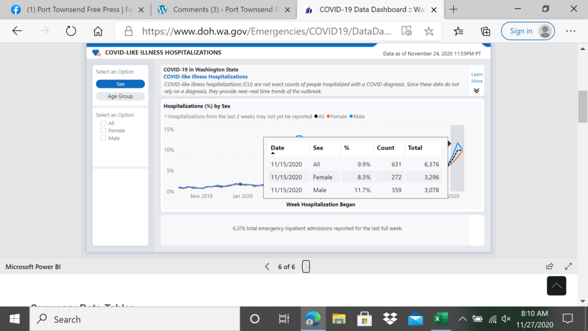This screenshot has height=331, width=588.
Task: Open Excel from the taskbar
Action: (x=441, y=319)
